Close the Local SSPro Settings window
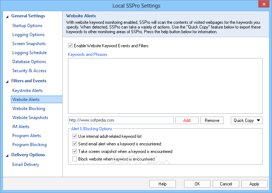 [264, 4]
